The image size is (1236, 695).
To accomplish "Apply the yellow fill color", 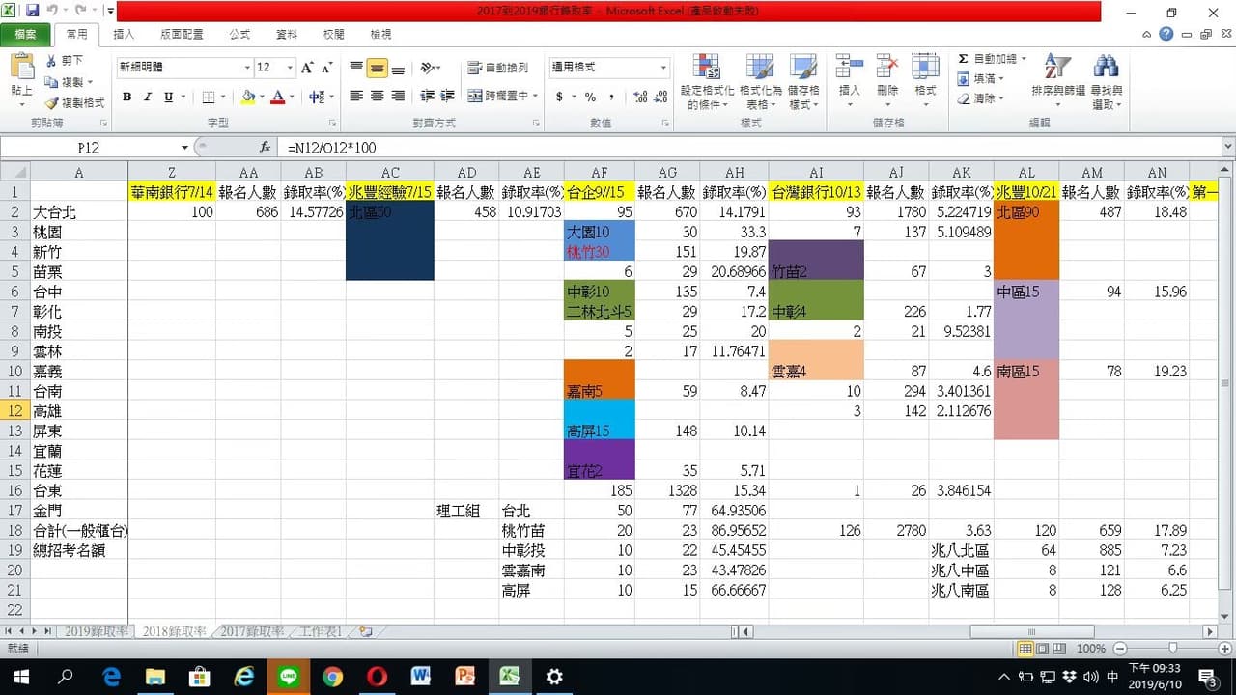I will 248,97.
